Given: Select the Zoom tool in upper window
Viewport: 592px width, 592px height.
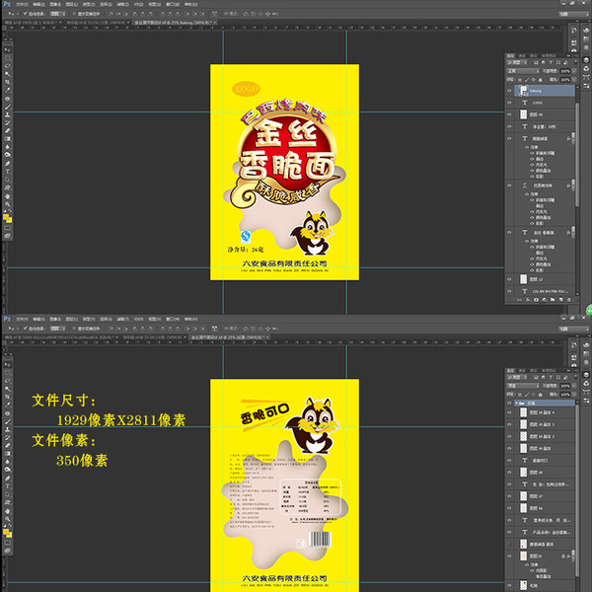Looking at the screenshot, I should pos(7,204).
